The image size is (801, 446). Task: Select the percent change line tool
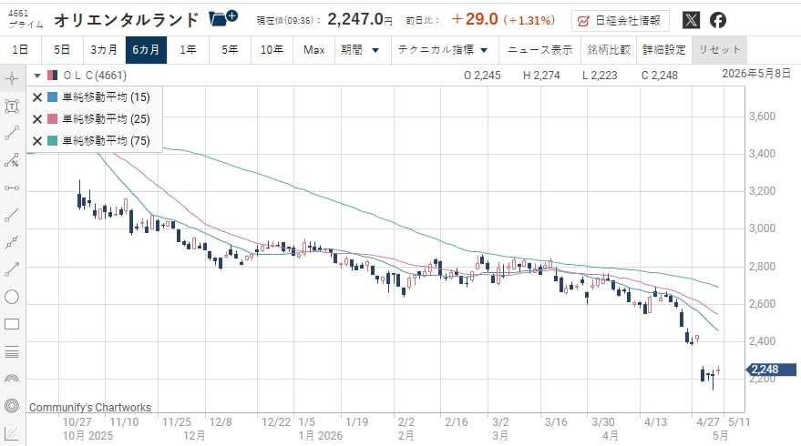coord(12,160)
